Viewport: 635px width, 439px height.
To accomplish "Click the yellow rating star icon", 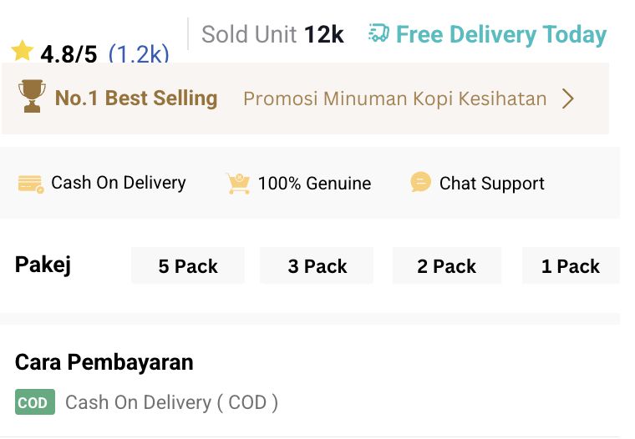I will tap(23, 52).
